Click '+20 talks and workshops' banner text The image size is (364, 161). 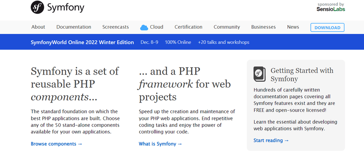223,42
